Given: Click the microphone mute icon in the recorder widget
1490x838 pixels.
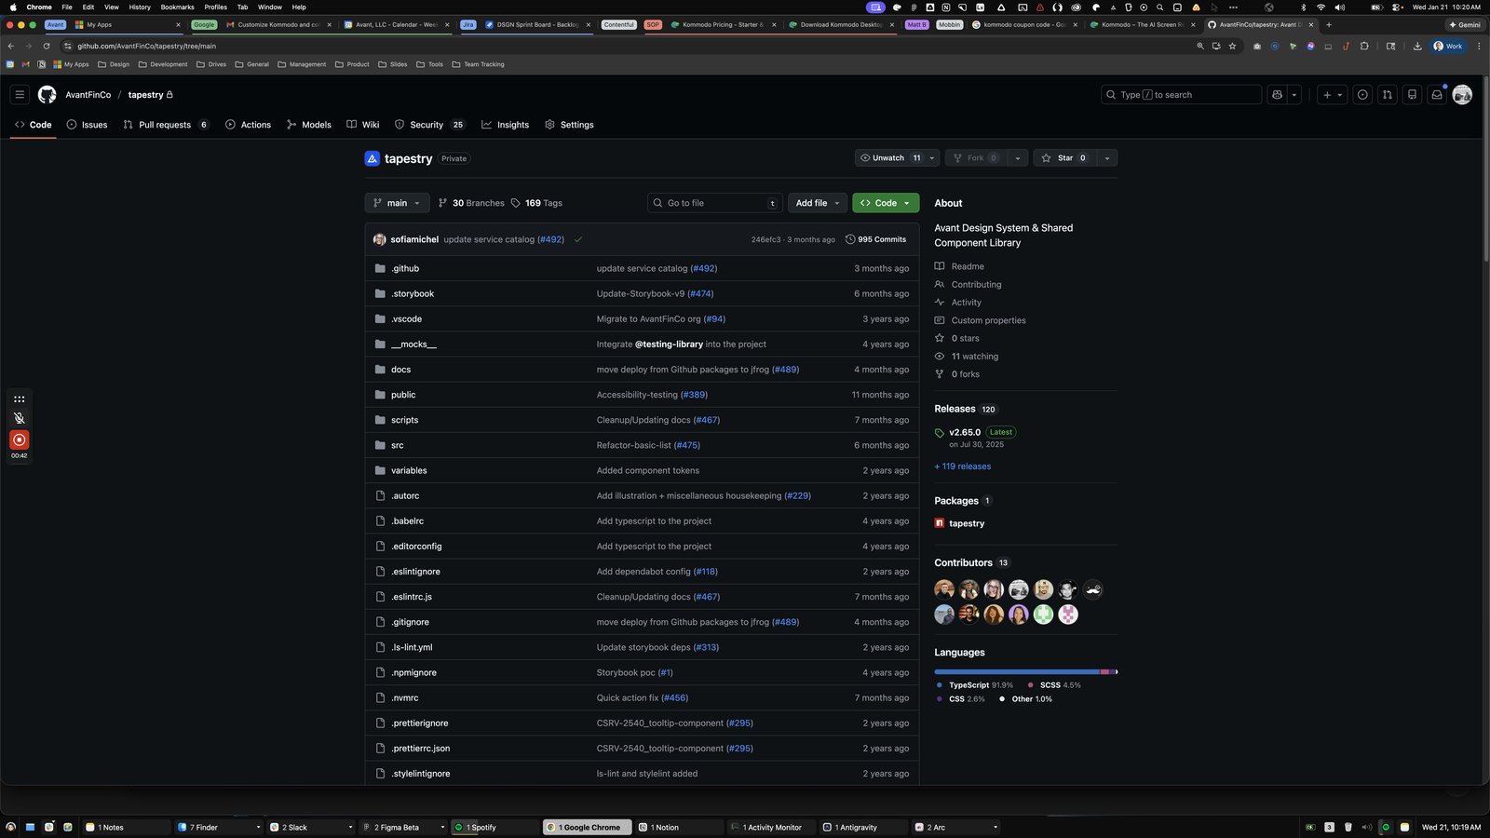Looking at the screenshot, I should [x=19, y=418].
